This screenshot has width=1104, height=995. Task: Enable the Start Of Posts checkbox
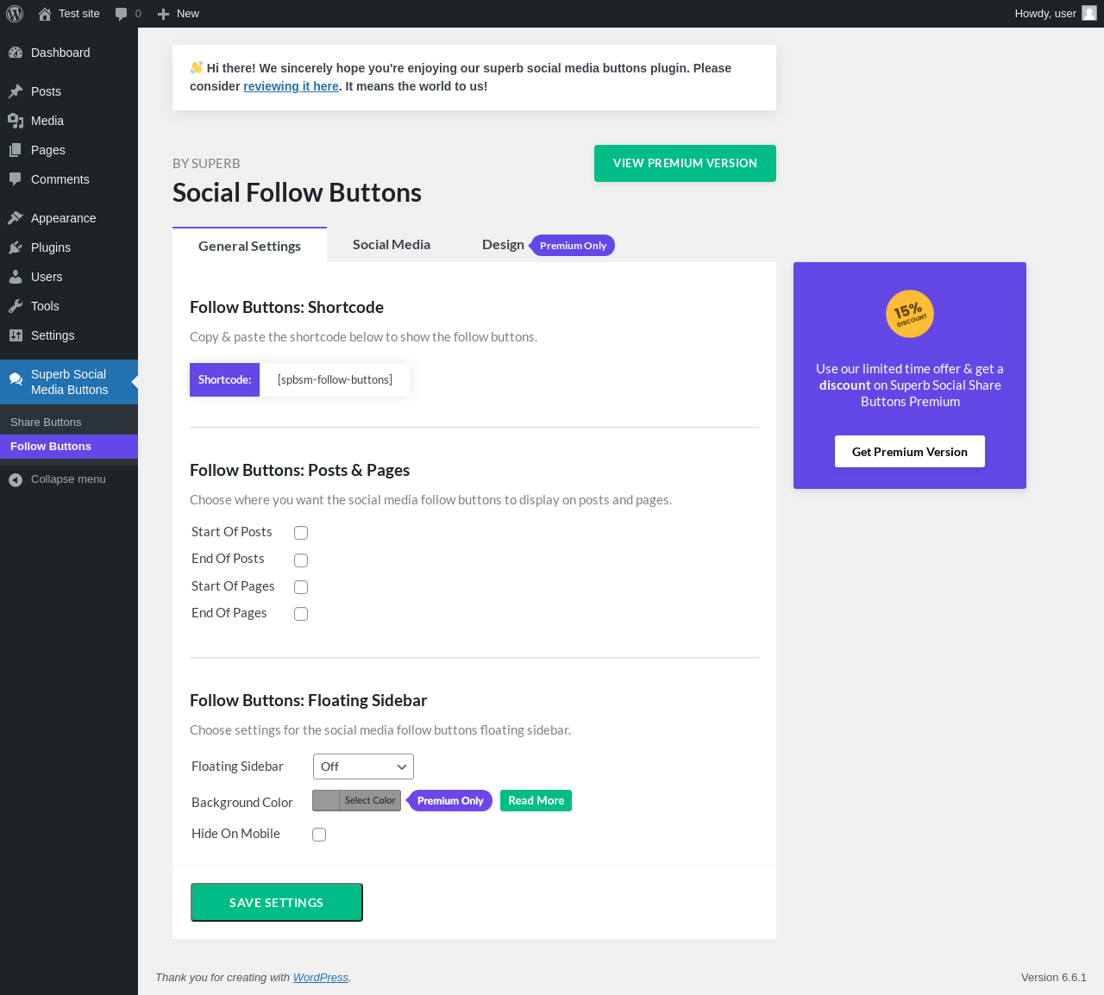301,533
